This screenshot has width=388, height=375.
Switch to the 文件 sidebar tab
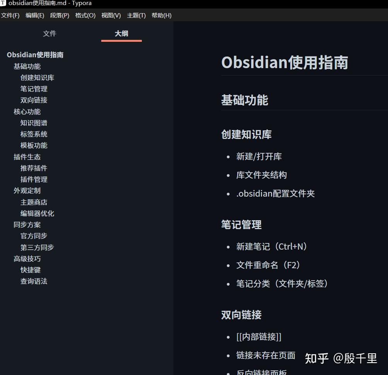[50, 34]
